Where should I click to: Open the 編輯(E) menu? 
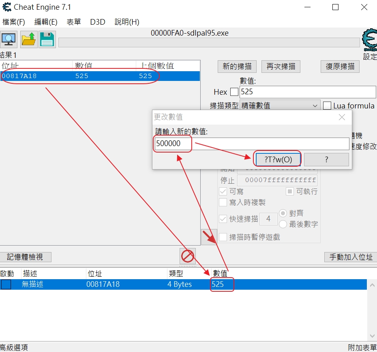click(46, 22)
